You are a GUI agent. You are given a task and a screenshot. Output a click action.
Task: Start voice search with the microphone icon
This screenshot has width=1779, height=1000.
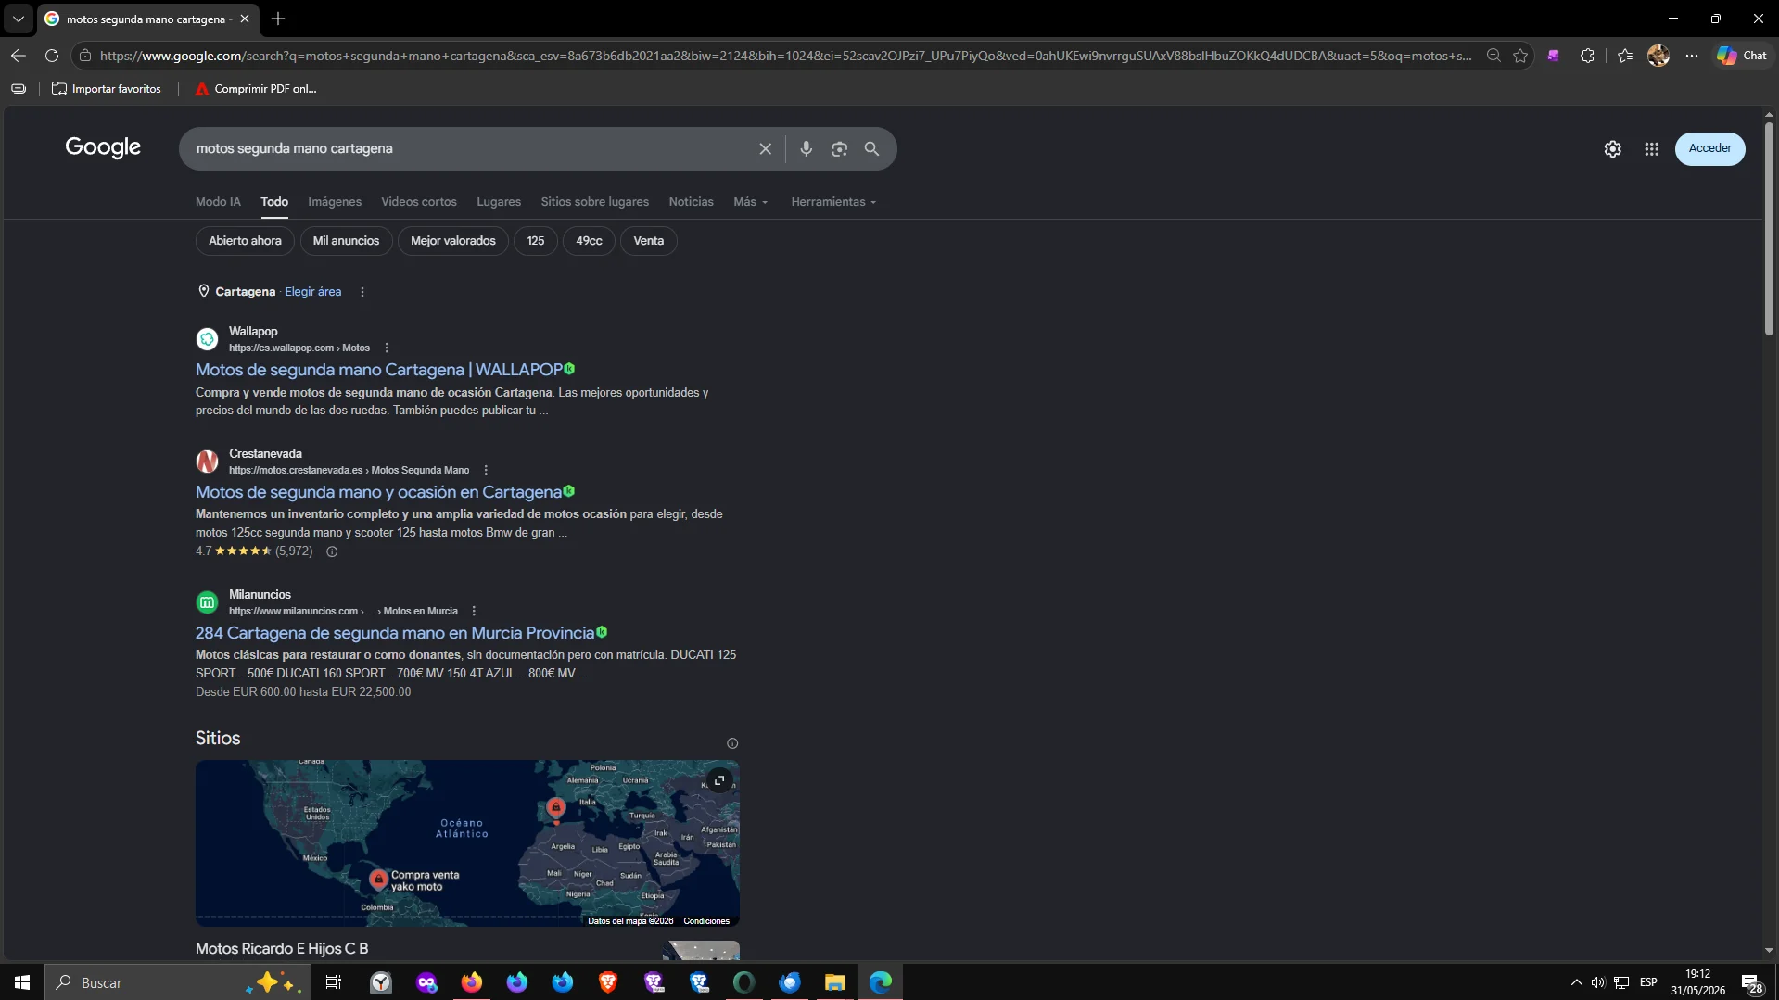click(806, 148)
